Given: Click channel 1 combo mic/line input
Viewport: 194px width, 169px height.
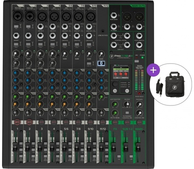Looking at the screenshot, I should click(x=17, y=16).
